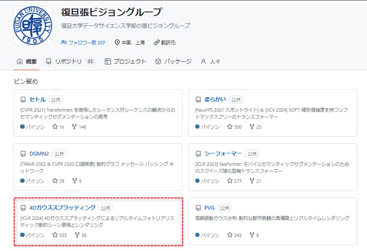Click the 33 repository count badge

click(x=90, y=61)
